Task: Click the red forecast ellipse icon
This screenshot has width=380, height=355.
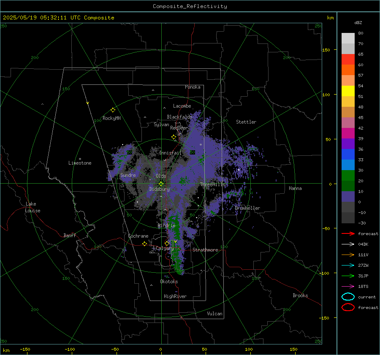Action: point(348,307)
